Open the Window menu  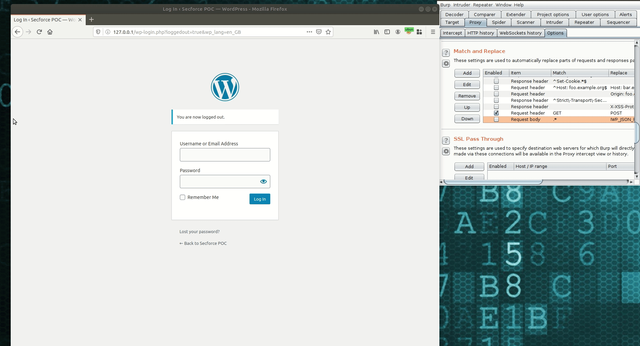(503, 5)
